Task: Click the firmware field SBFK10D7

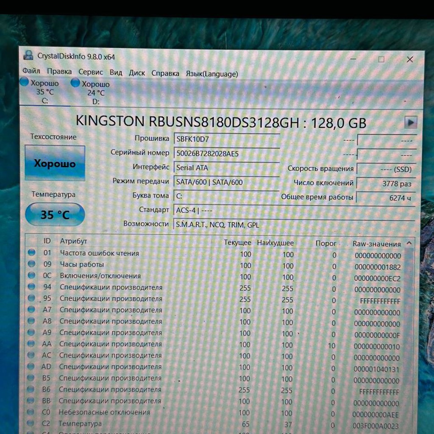Action: point(226,139)
